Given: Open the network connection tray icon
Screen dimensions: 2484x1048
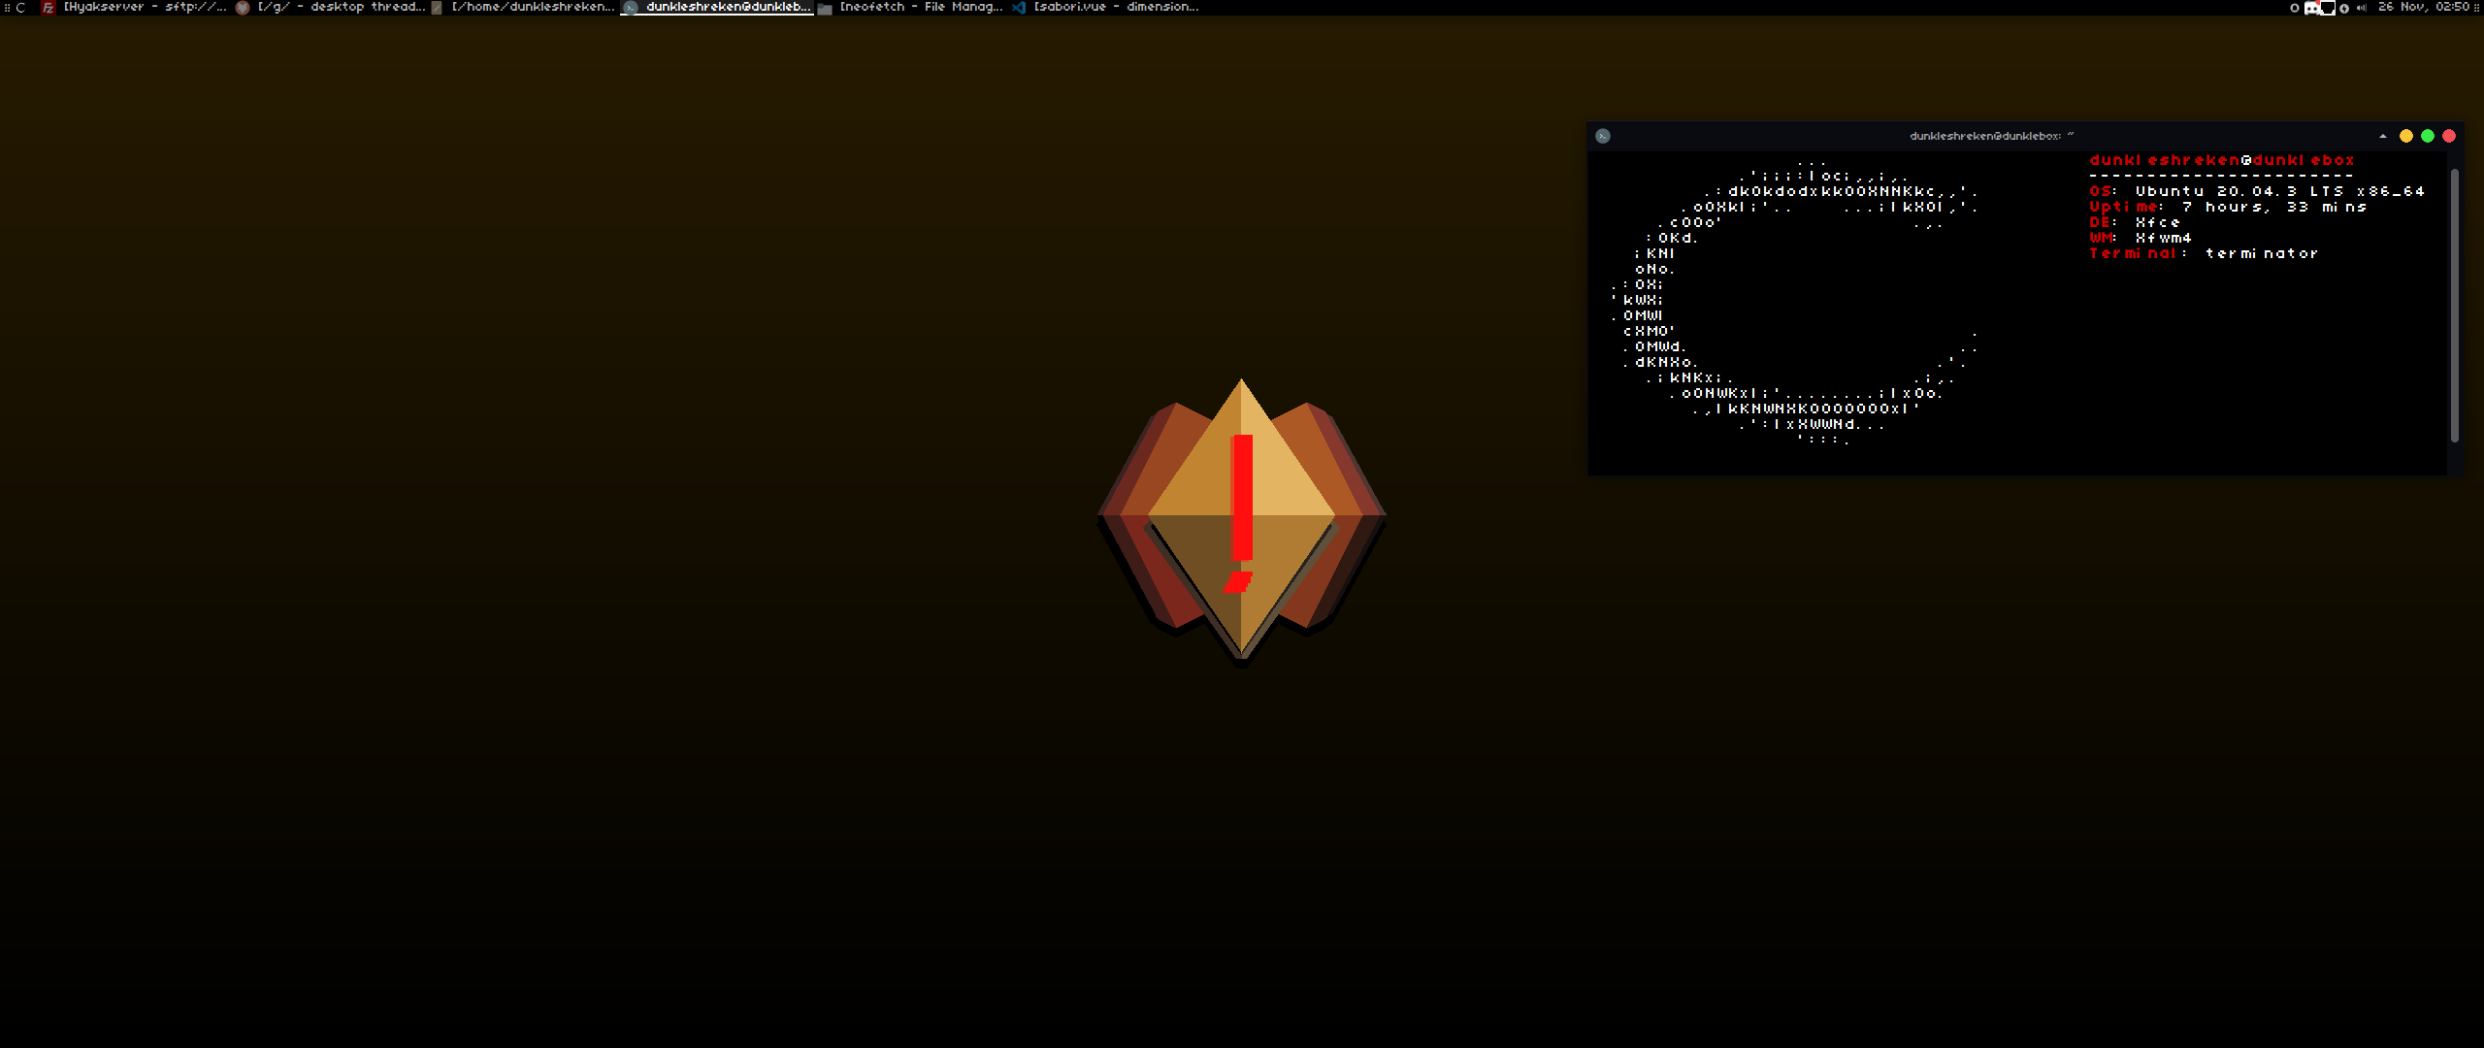Looking at the screenshot, I should point(2328,8).
